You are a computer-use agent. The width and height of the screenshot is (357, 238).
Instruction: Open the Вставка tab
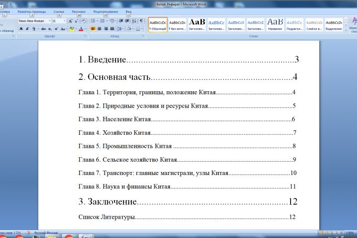(5, 11)
